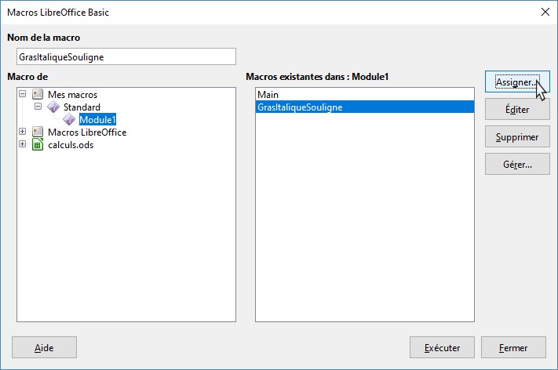Delete macro using Supprimer button
Screen dimensions: 558x370
point(516,137)
